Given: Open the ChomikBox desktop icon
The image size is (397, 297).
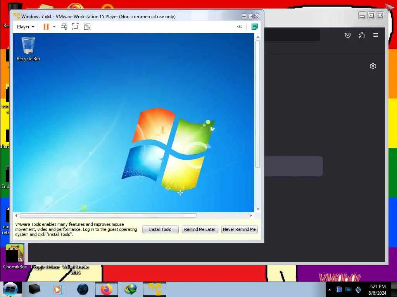Looking at the screenshot, I should (15, 257).
